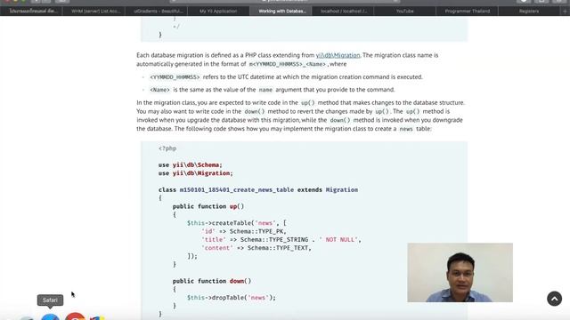This screenshot has width=570, height=320.
Task: Switch to the first tab with Thai title
Action: [33, 11]
